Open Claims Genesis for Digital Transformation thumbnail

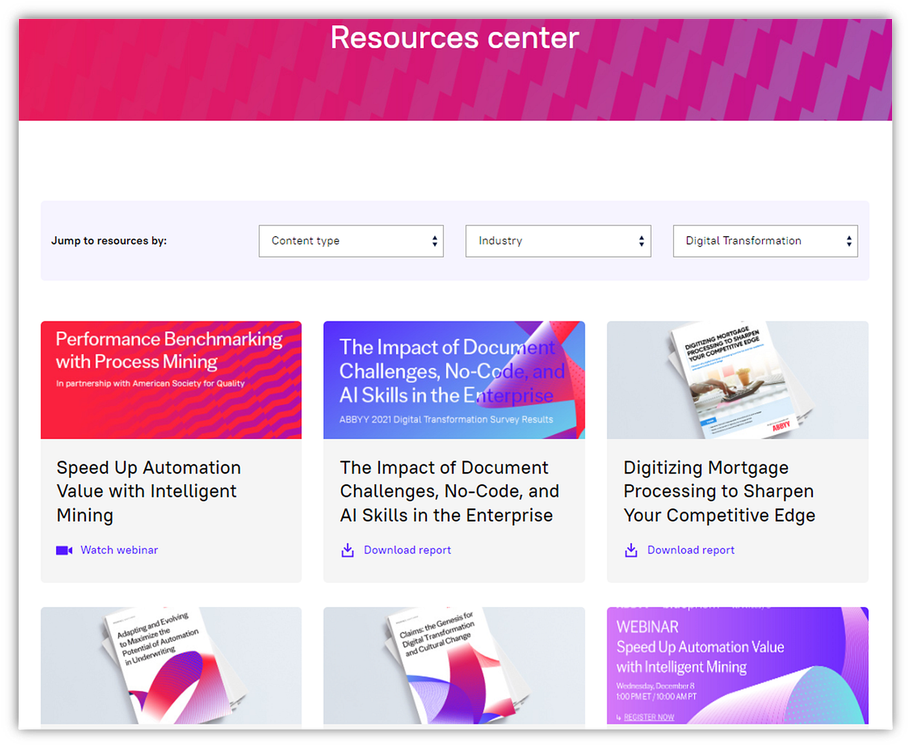point(454,665)
